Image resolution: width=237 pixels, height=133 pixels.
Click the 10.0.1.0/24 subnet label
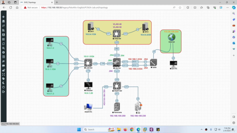tap(89, 57)
